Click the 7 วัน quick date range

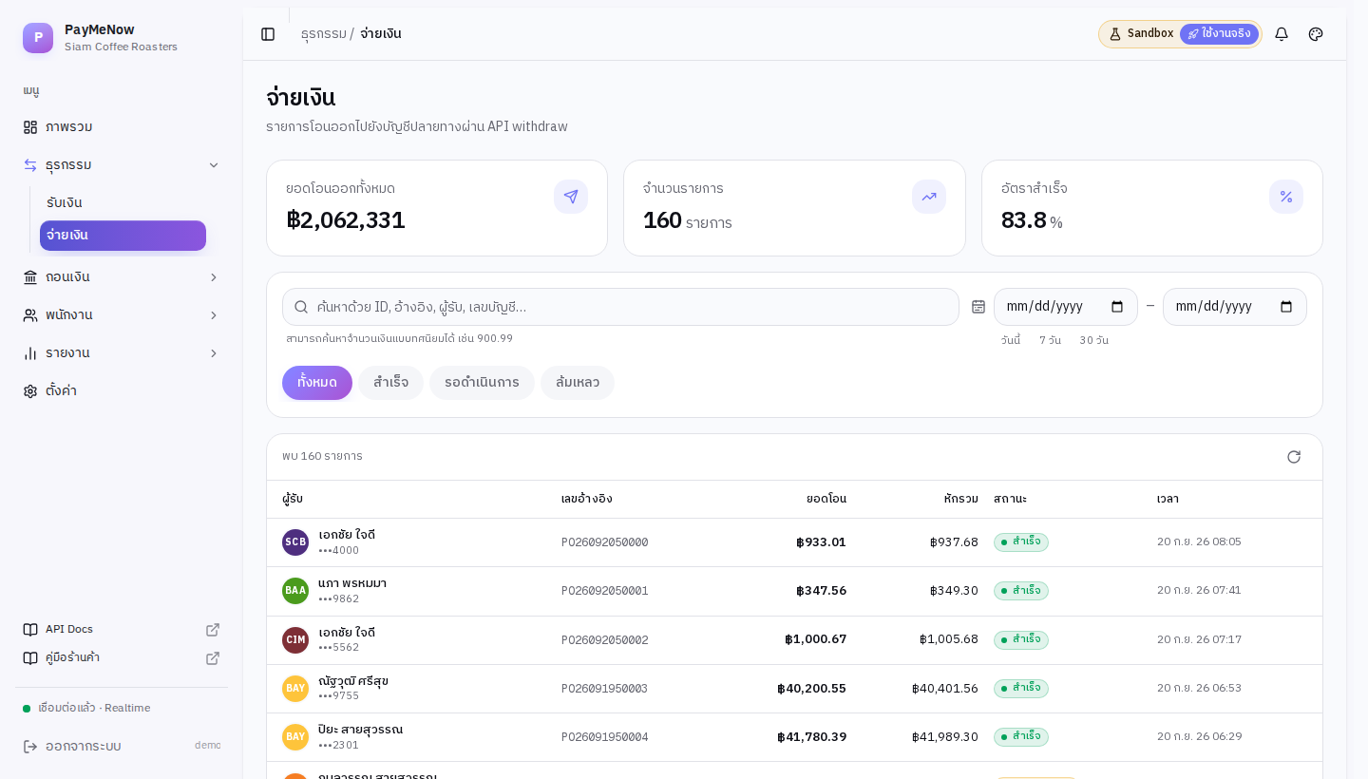coord(1050,340)
